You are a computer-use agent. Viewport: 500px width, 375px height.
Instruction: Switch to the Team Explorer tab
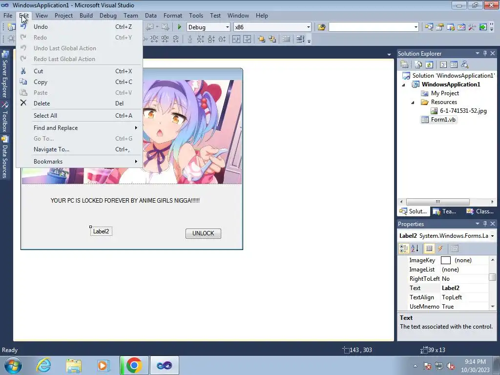[445, 211]
